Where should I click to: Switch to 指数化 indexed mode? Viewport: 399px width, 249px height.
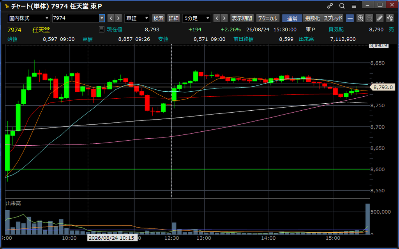pyautogui.click(x=312, y=18)
